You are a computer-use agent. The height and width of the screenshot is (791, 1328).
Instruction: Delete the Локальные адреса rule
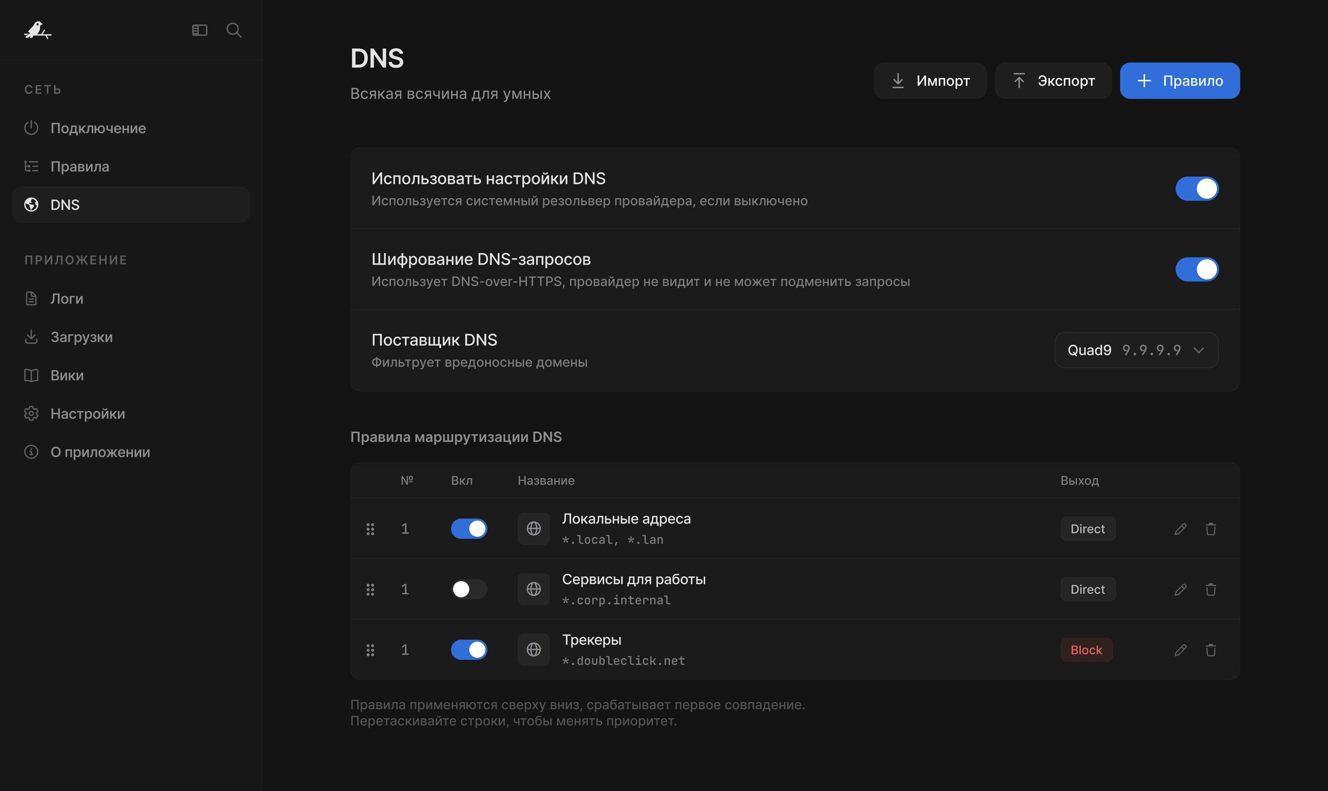pyautogui.click(x=1211, y=529)
